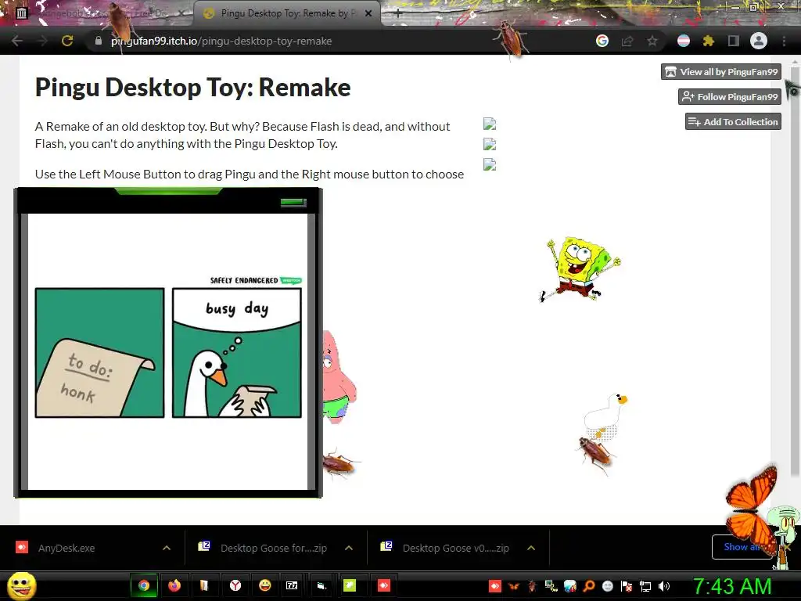Close the Spongebob tab
The image size is (801, 601).
(x=181, y=13)
